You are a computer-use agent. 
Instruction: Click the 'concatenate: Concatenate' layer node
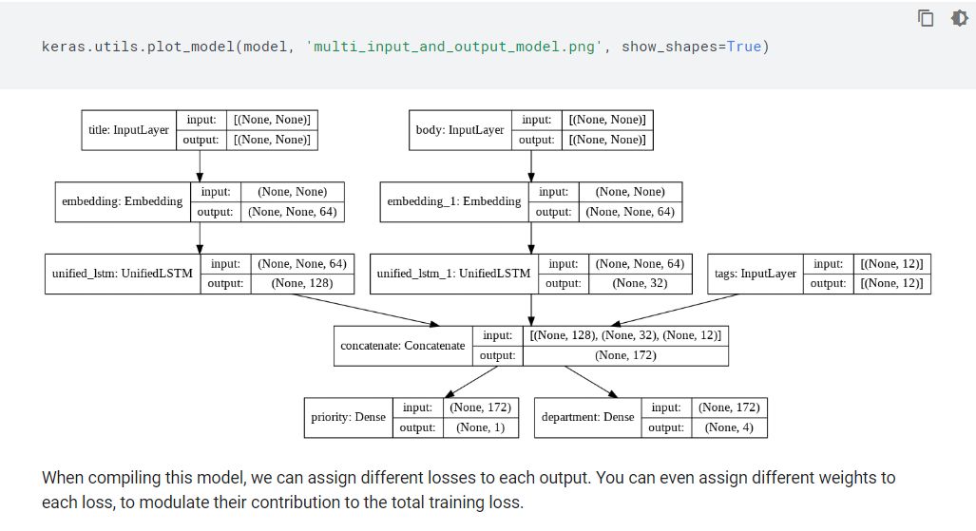click(403, 346)
